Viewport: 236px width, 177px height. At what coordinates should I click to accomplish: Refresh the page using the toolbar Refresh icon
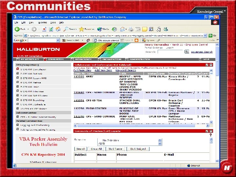tap(51, 29)
